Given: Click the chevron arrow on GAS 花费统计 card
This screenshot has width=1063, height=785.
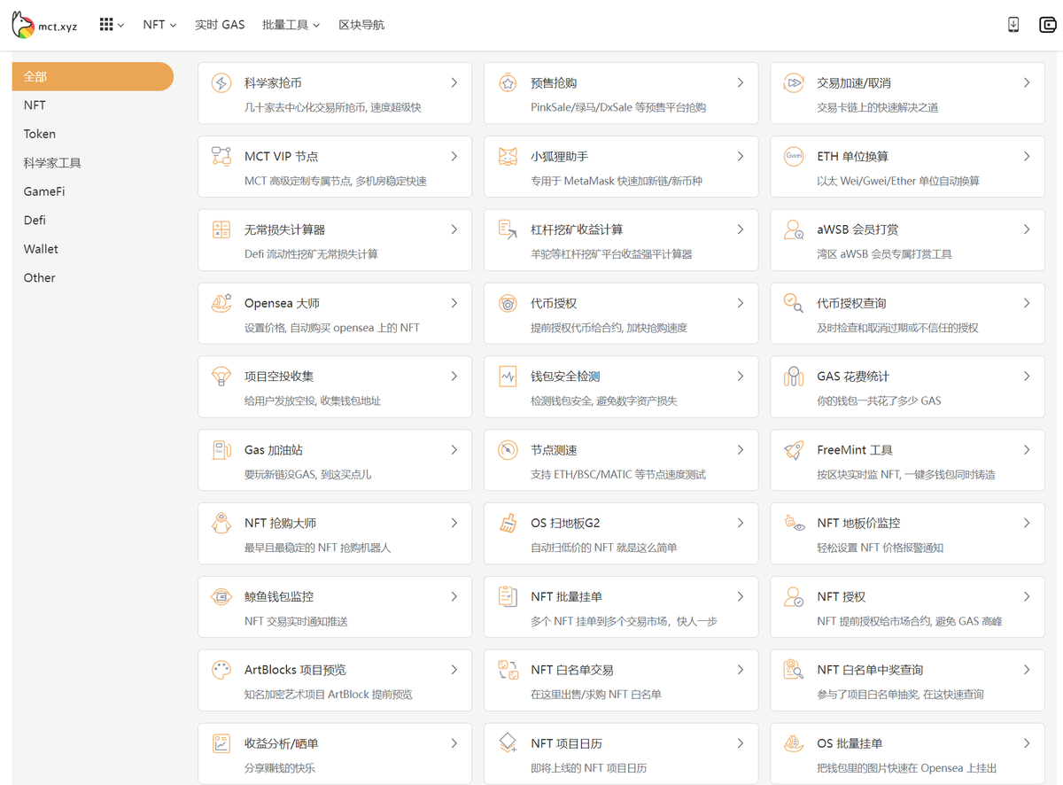Looking at the screenshot, I should coord(1027,376).
